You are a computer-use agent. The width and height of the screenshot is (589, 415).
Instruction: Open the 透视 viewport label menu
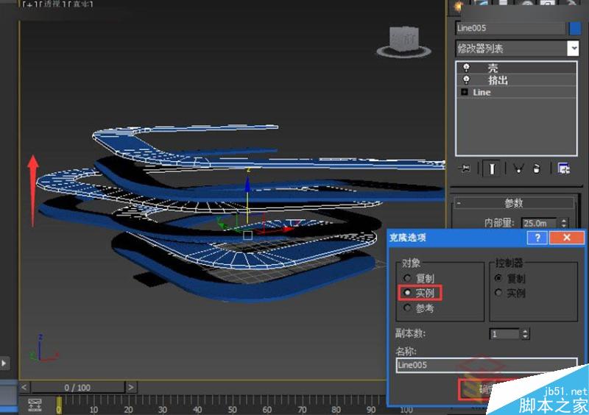[53, 4]
